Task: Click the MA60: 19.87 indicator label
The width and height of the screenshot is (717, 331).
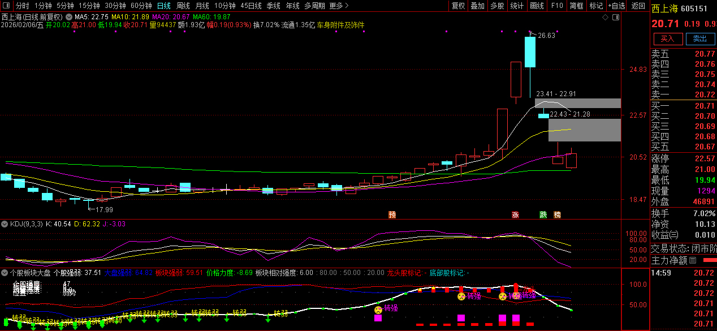Action: pyautogui.click(x=212, y=18)
